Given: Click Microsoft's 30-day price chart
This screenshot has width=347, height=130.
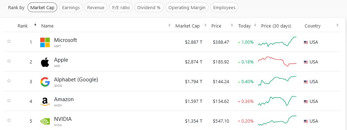Looking at the screenshot, I should (277, 42).
